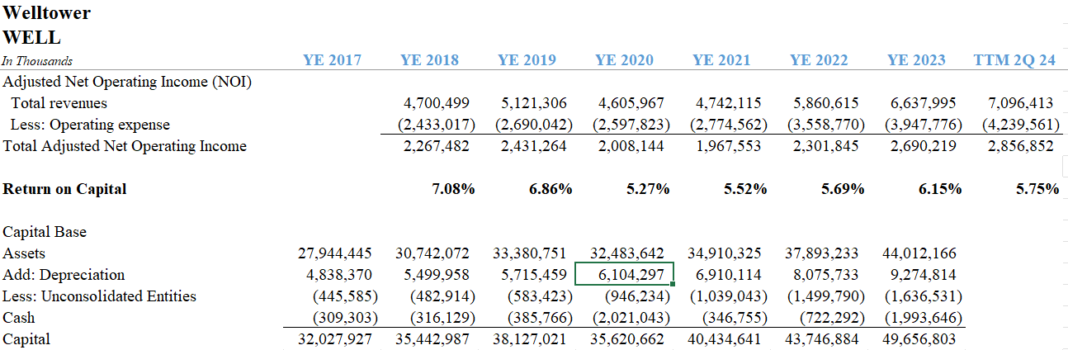This screenshot has height=350, width=1068.
Task: Select return on capital 5.75%
Action: pyautogui.click(x=1037, y=189)
